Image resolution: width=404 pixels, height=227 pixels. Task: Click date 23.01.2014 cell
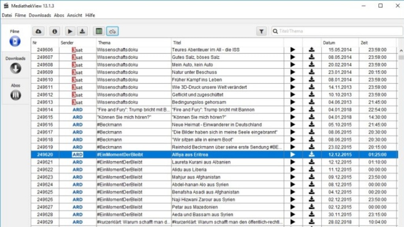click(x=340, y=72)
